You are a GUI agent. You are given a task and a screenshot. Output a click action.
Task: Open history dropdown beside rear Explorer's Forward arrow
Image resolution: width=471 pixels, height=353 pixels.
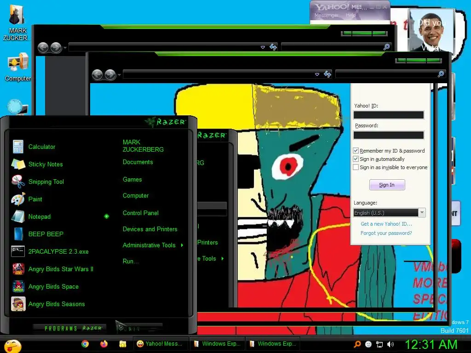[65, 48]
